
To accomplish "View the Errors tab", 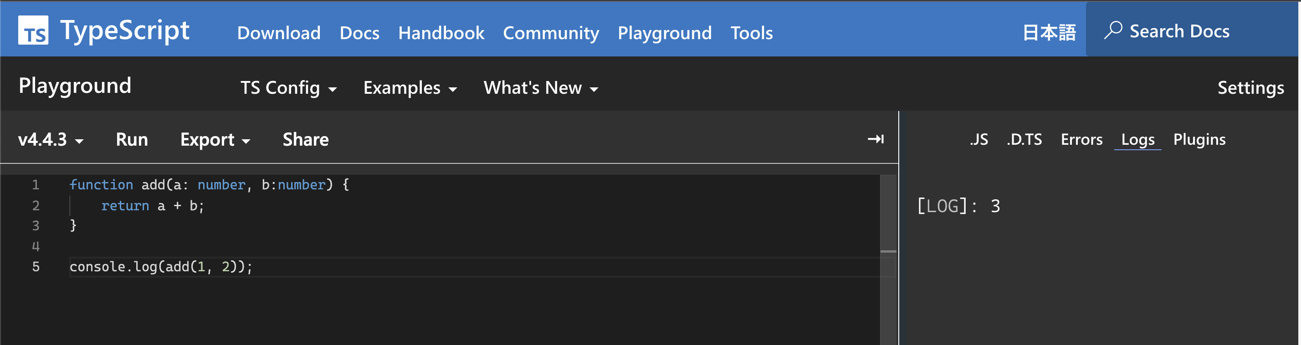I will 1081,140.
